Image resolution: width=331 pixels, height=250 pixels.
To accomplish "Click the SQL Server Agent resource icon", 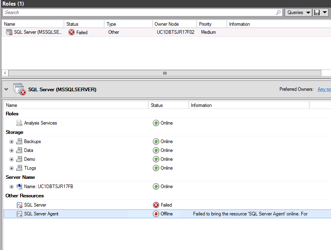I will pos(19,214).
